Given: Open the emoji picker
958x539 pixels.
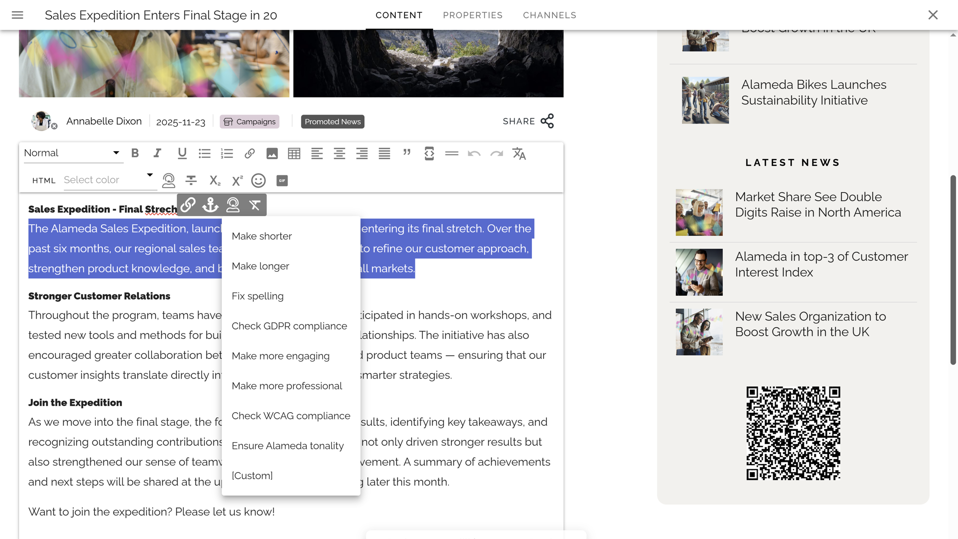Looking at the screenshot, I should (258, 181).
